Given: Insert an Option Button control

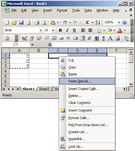Looking at the screenshot, I should coord(68,38).
